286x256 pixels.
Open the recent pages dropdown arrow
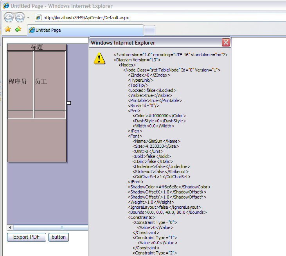[x=28, y=18]
